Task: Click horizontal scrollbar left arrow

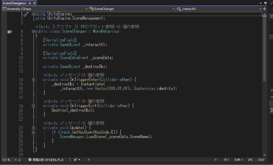Action: 88,160
